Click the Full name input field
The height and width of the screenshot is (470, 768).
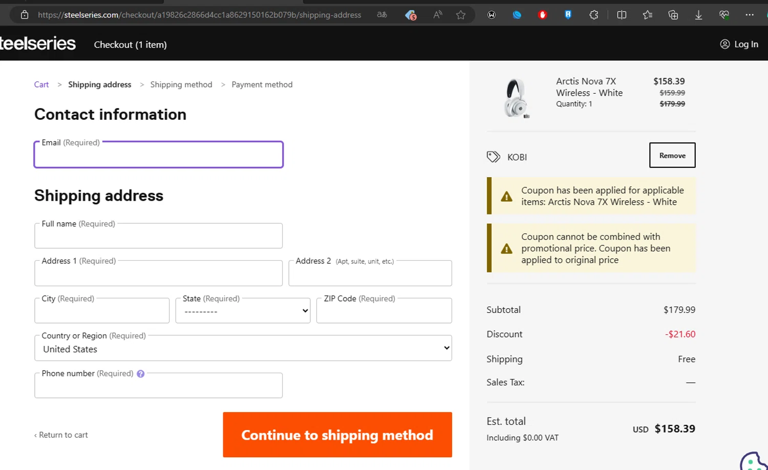click(159, 236)
